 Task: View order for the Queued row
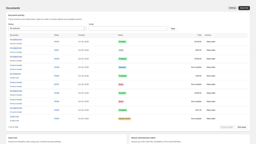coord(211,67)
